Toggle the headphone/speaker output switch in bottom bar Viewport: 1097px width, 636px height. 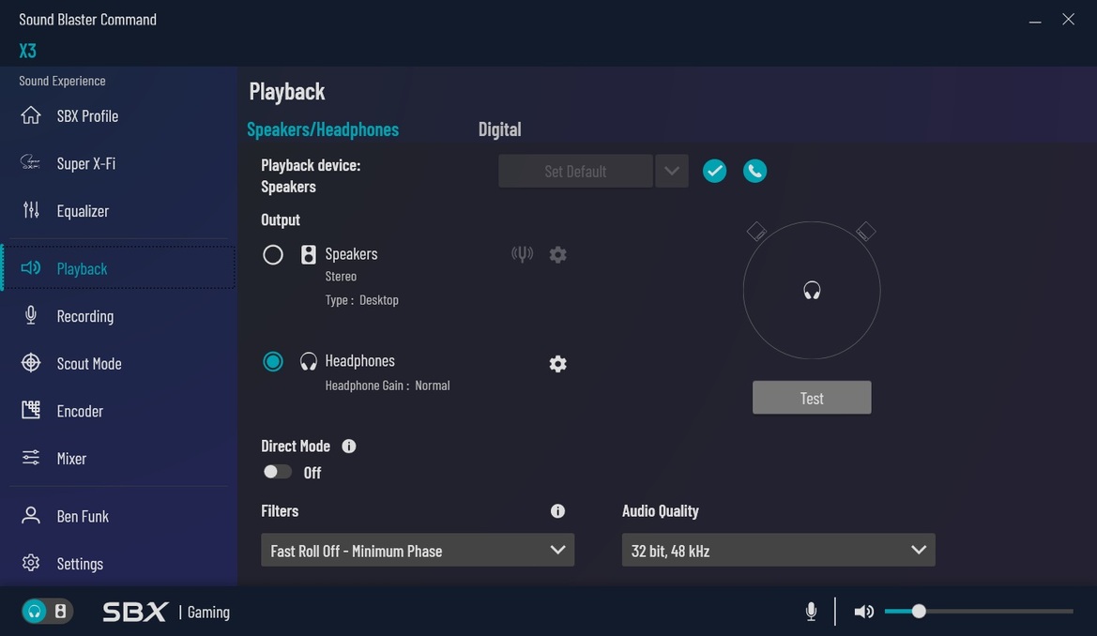(48, 612)
